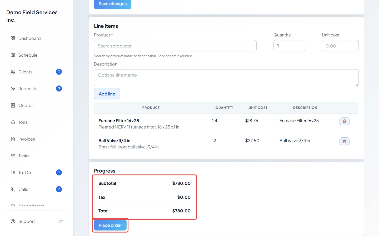Select the Furnace Filter 16×25 product name
The height and width of the screenshot is (236, 379).
point(119,121)
